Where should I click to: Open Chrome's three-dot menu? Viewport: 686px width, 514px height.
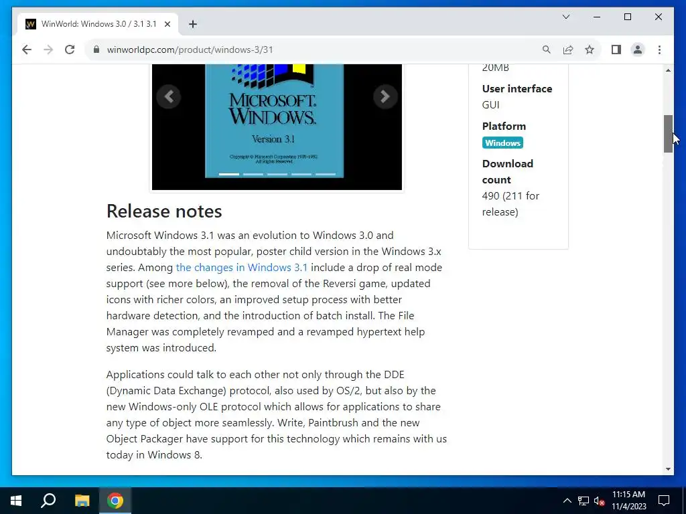659,50
